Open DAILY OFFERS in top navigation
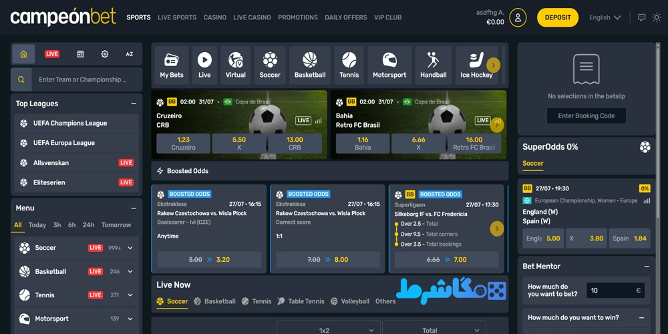The image size is (668, 334). point(345,17)
